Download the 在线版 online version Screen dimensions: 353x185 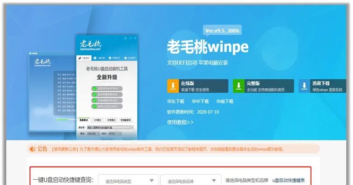pyautogui.click(x=198, y=86)
